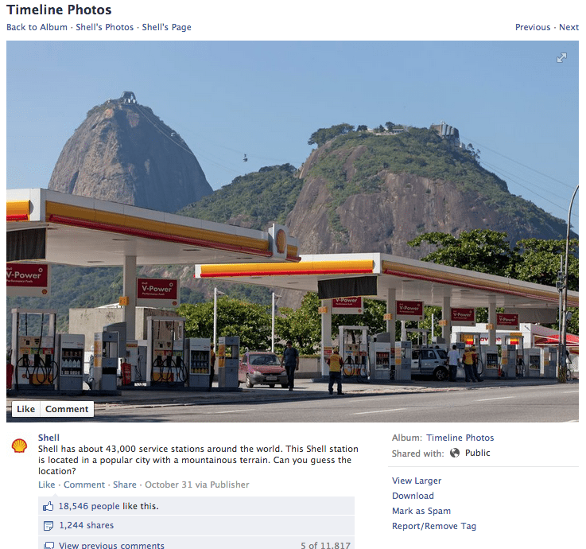Expand View previous comments
586x549 pixels.
(111, 545)
